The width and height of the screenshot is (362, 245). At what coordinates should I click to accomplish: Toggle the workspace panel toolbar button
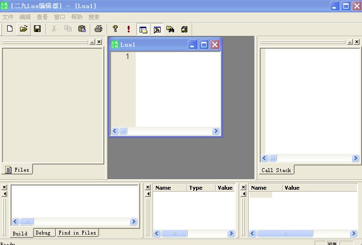click(143, 29)
